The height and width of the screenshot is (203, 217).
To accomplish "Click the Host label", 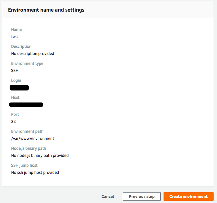I will (x=15, y=97).
